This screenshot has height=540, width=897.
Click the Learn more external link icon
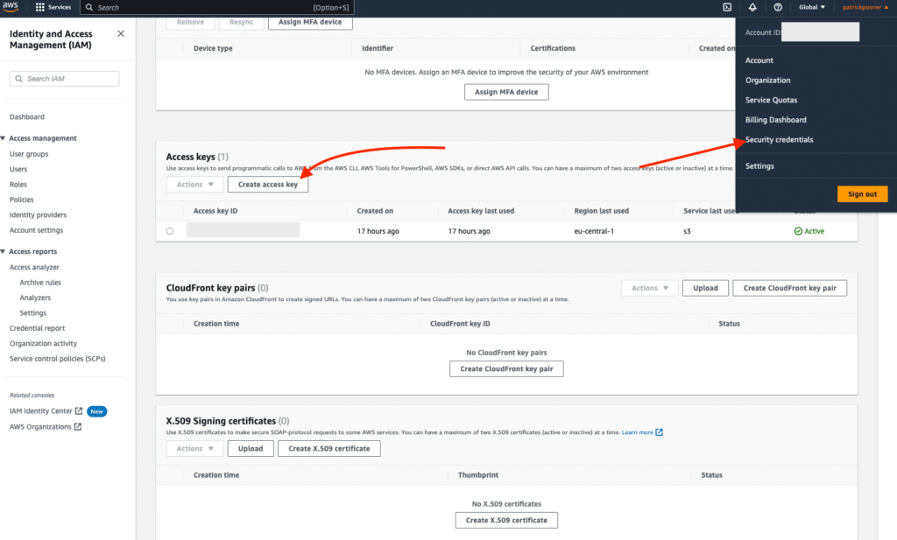(659, 432)
